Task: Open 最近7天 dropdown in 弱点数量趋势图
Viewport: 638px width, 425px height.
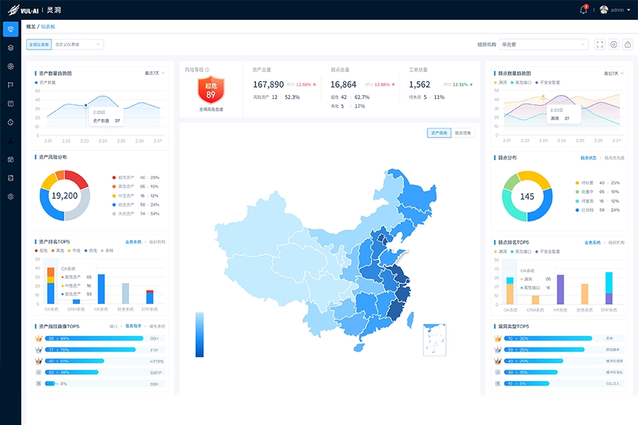Action: click(614, 74)
